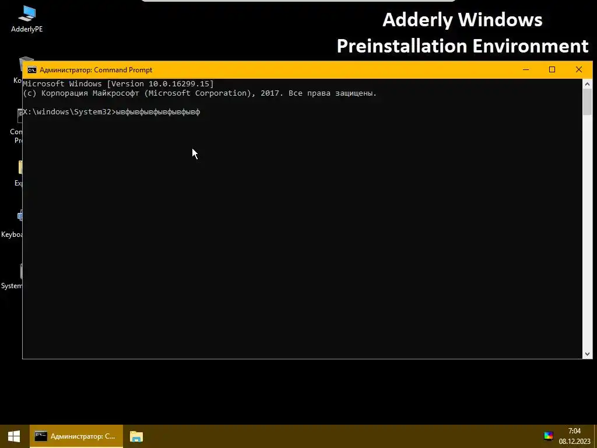Click the Microsoft Corporation copyright line
Screen dimensions: 597x448
coord(199,93)
